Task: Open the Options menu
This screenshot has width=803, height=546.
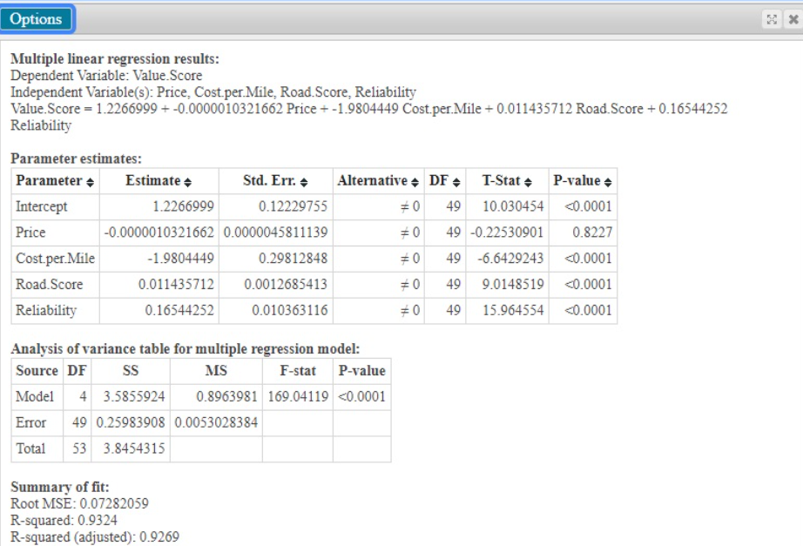Action: (37, 17)
